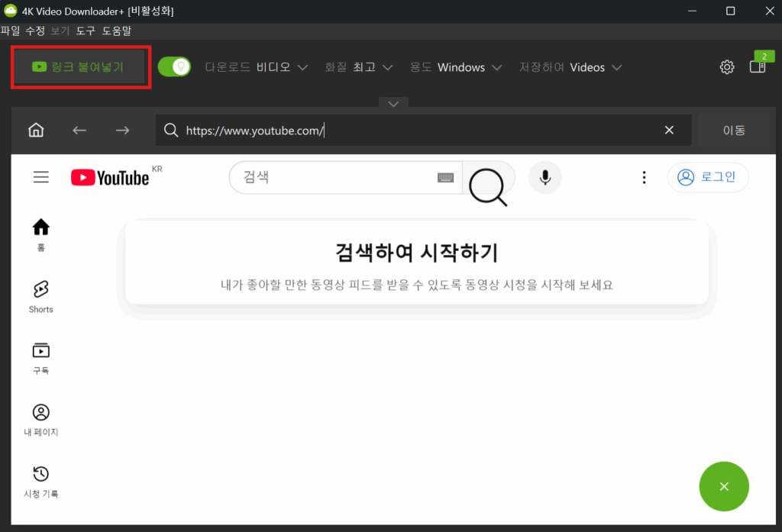
Task: Open the 보기 menu
Action: 60,31
